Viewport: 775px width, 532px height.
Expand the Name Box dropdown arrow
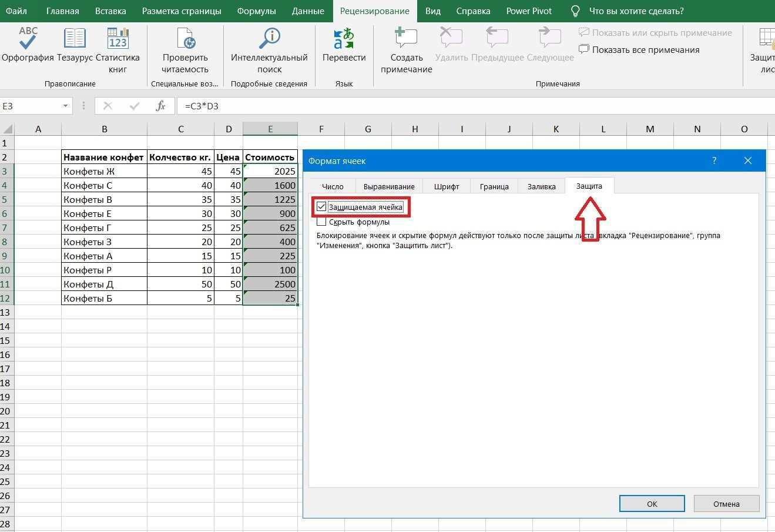click(x=65, y=106)
